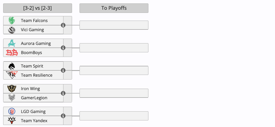Click the Vici Gaming logo
Image resolution: width=275 pixels, height=127 pixels.
[12, 30]
